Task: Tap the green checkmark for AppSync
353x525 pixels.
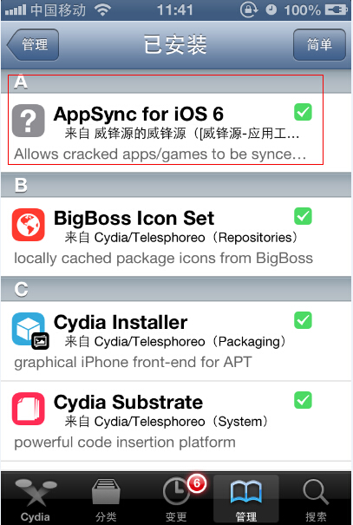Action: 304,112
